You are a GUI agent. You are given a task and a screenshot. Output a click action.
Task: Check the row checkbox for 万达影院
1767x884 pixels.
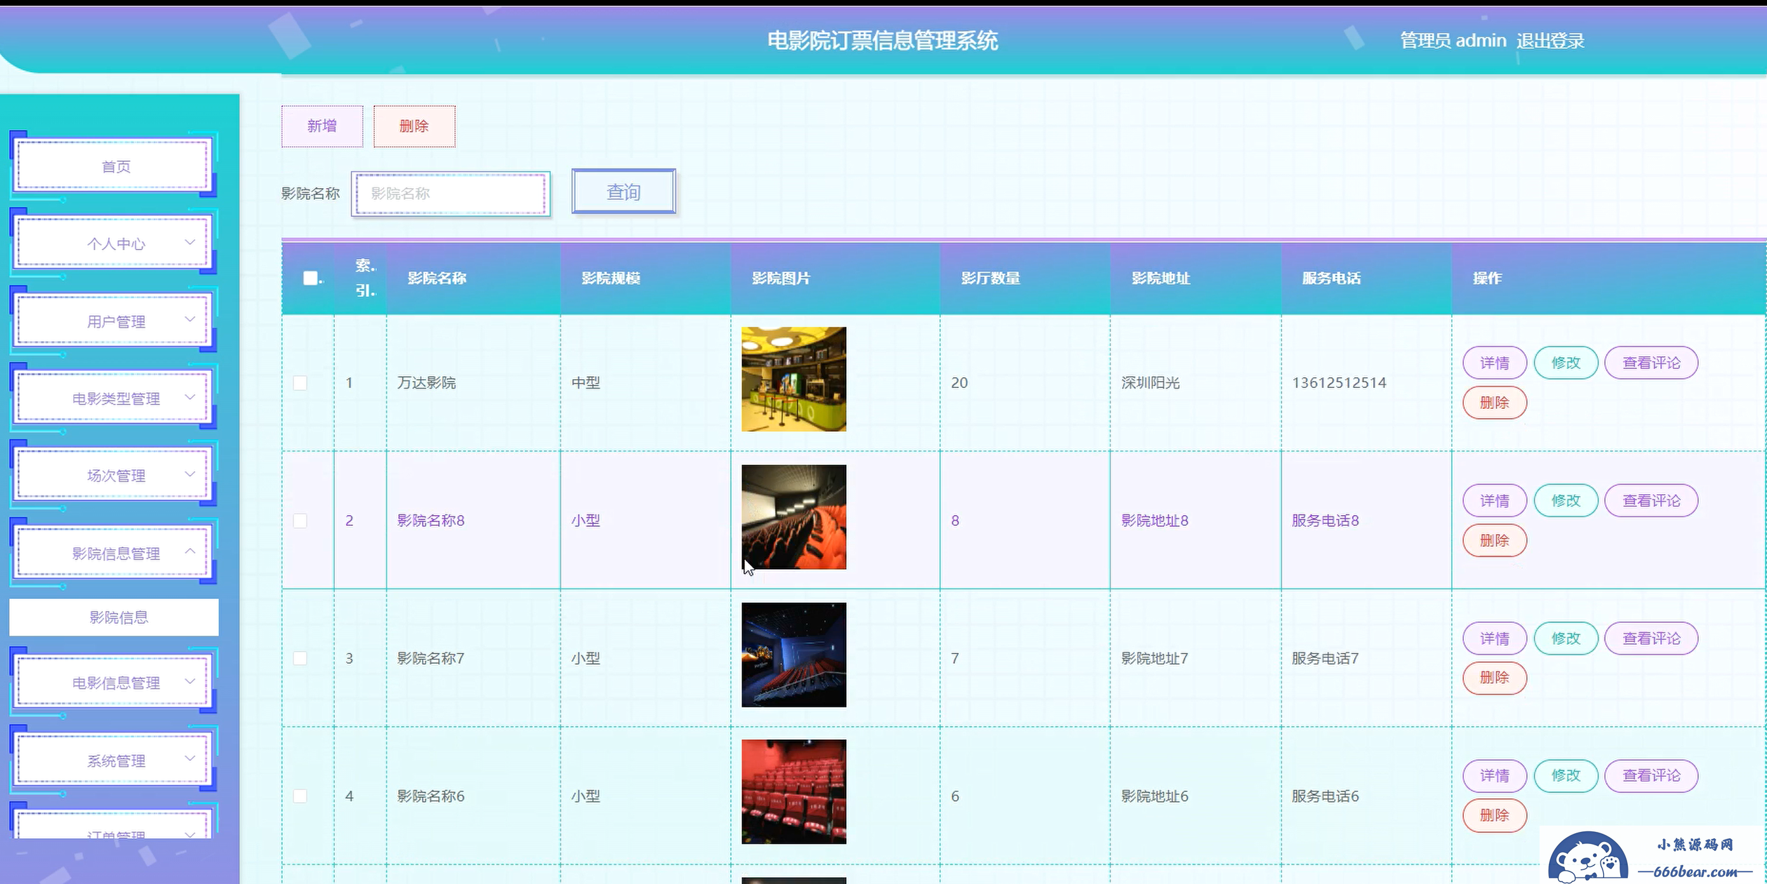pyautogui.click(x=300, y=383)
